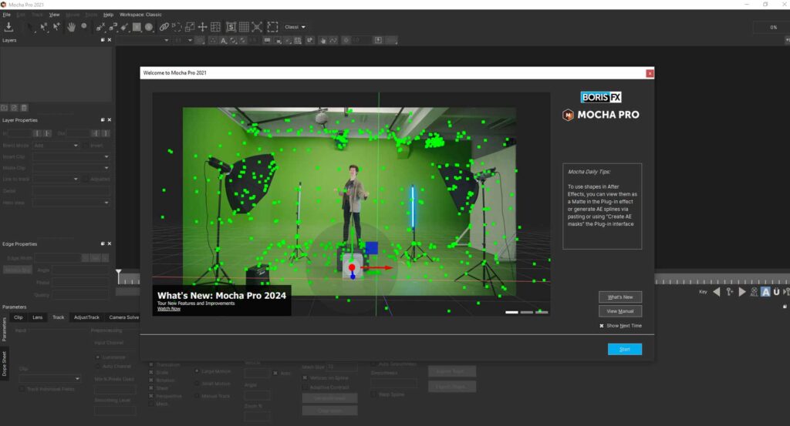Delete layer using Layers panel trash icon
Screen dimensions: 790x426
pyautogui.click(x=24, y=108)
